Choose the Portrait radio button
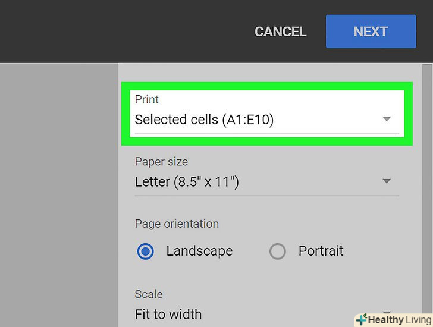Viewport: 433px width, 327px height. pos(278,251)
